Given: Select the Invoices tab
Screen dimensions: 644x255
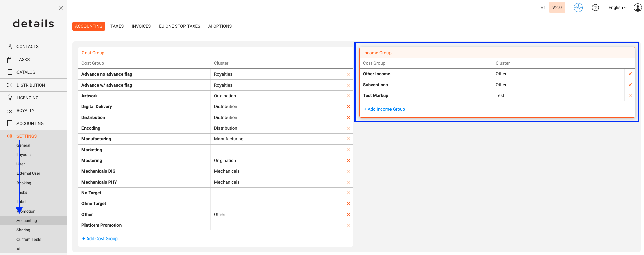Looking at the screenshot, I should click(141, 26).
